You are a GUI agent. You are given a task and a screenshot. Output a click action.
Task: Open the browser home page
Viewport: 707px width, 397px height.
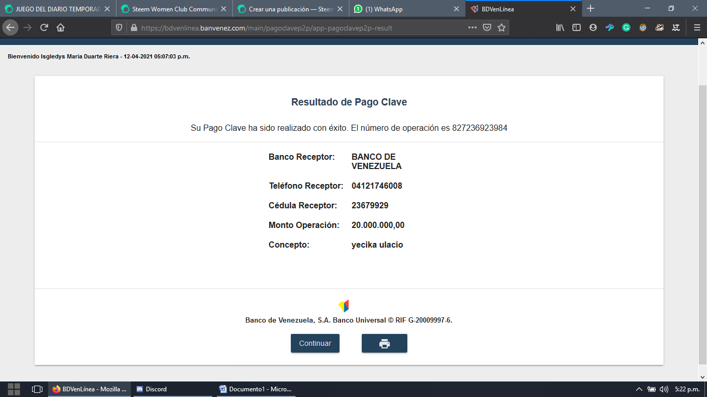[x=61, y=27]
